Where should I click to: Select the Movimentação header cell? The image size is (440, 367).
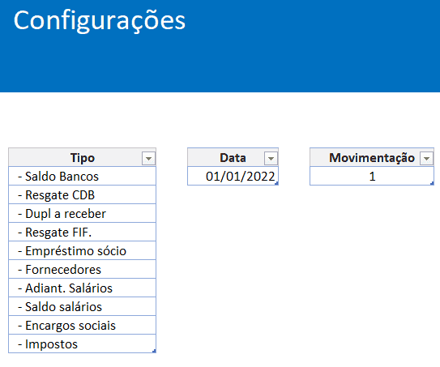372,157
